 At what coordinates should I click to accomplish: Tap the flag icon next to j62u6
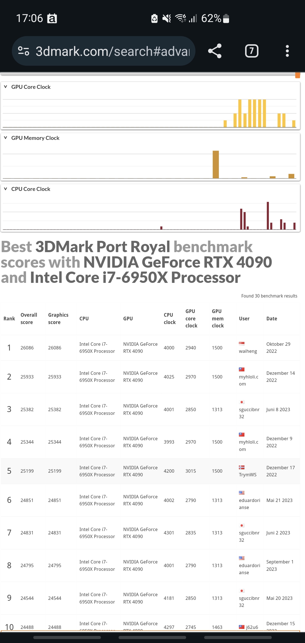pyautogui.click(x=242, y=627)
